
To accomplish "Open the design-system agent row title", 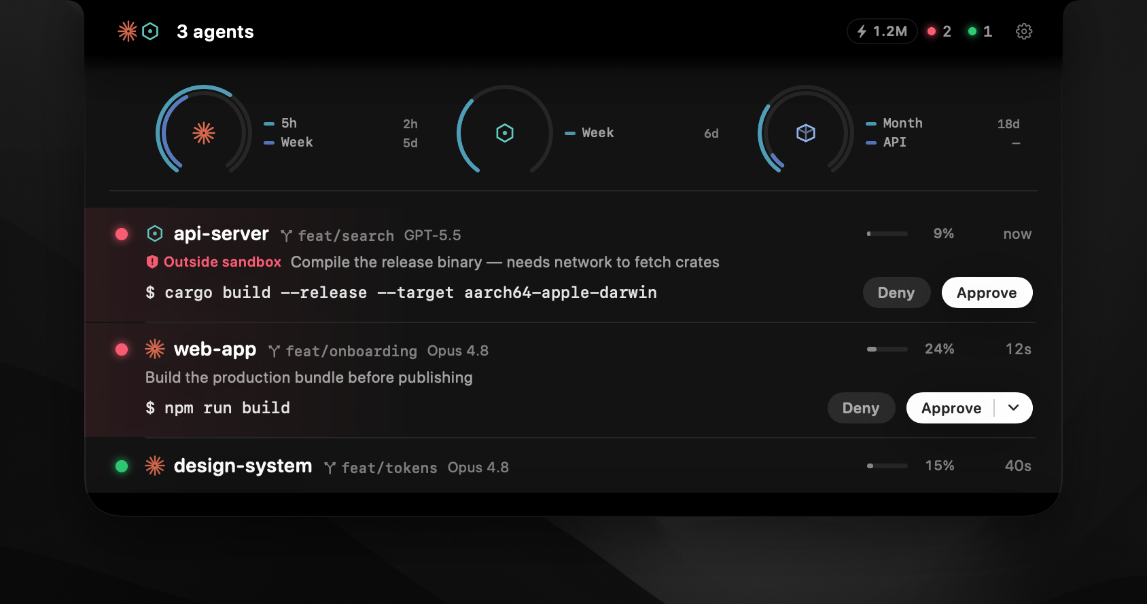I will (243, 466).
